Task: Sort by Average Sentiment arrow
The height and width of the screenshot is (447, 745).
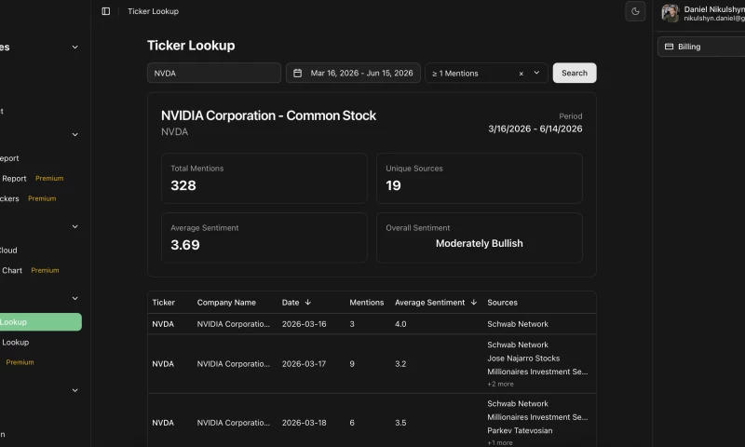Action: coord(474,302)
